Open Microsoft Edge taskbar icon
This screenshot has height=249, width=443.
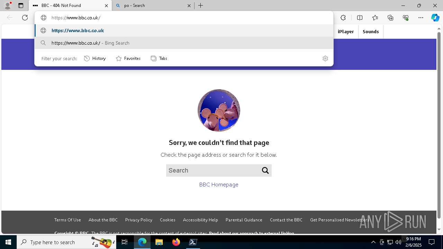tap(142, 242)
